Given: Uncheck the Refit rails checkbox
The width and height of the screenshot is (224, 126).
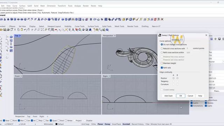Looking at the screenshot, I should click(162, 68).
